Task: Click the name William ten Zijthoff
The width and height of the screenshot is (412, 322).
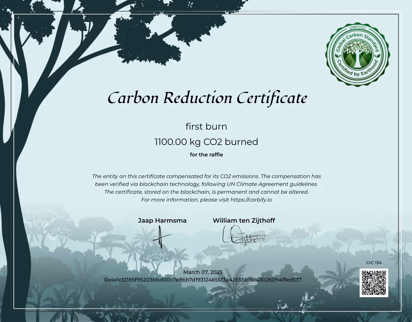Action: click(243, 221)
